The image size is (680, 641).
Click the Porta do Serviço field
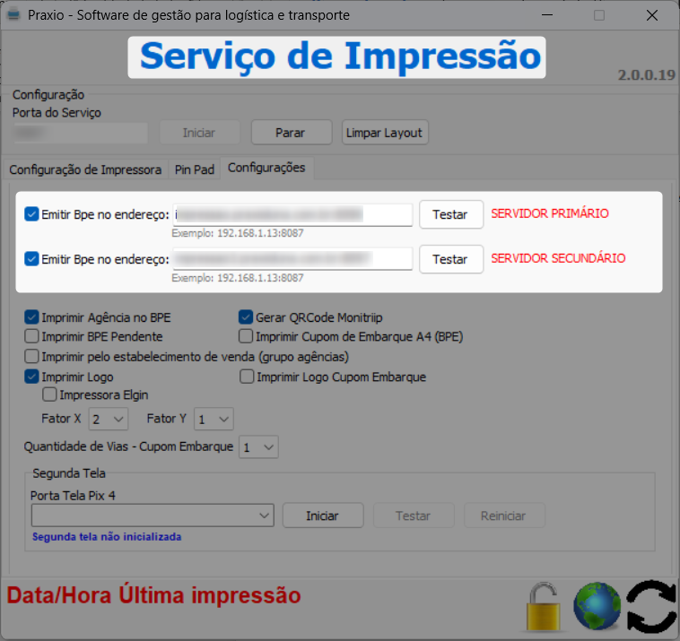[x=81, y=133]
